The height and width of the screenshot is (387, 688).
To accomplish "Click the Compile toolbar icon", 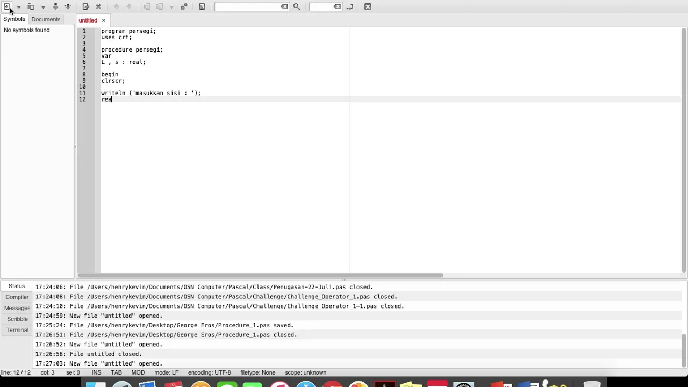I will tap(147, 6).
